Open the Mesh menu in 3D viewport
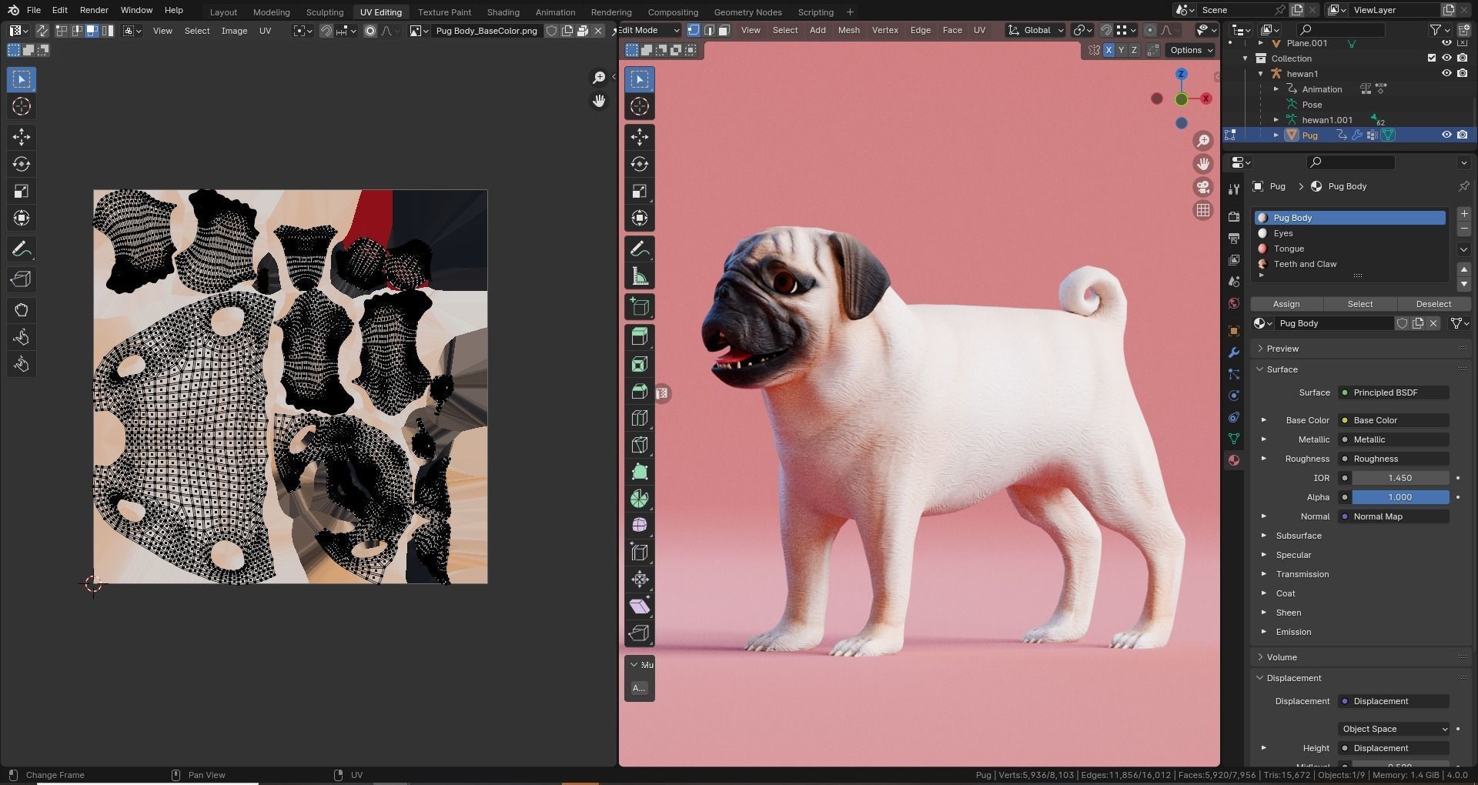The height and width of the screenshot is (785, 1478). [x=848, y=30]
